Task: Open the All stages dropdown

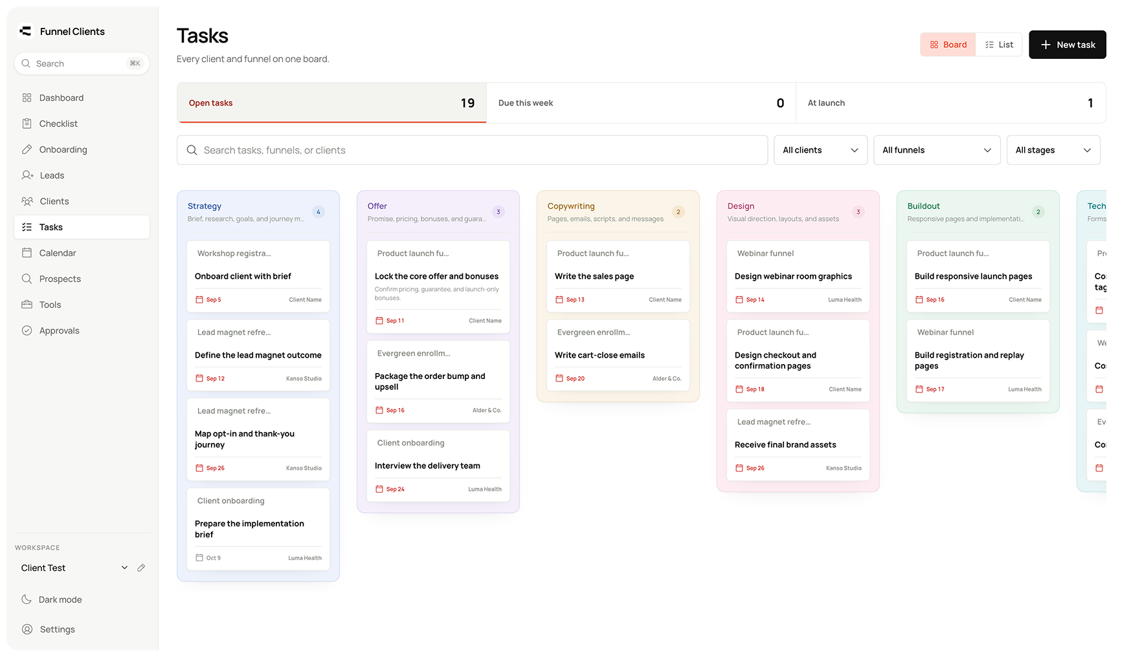Action: click(x=1053, y=150)
